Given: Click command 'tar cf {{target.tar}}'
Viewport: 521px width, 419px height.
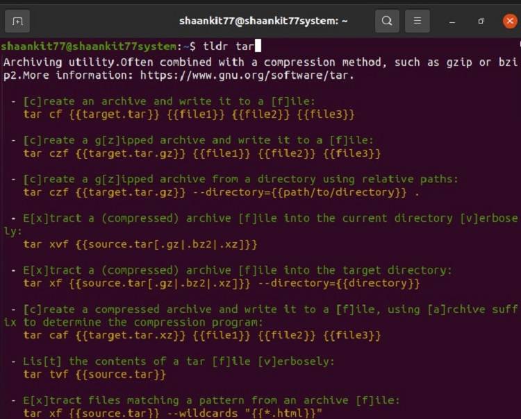Looking at the screenshot, I should 91,114.
